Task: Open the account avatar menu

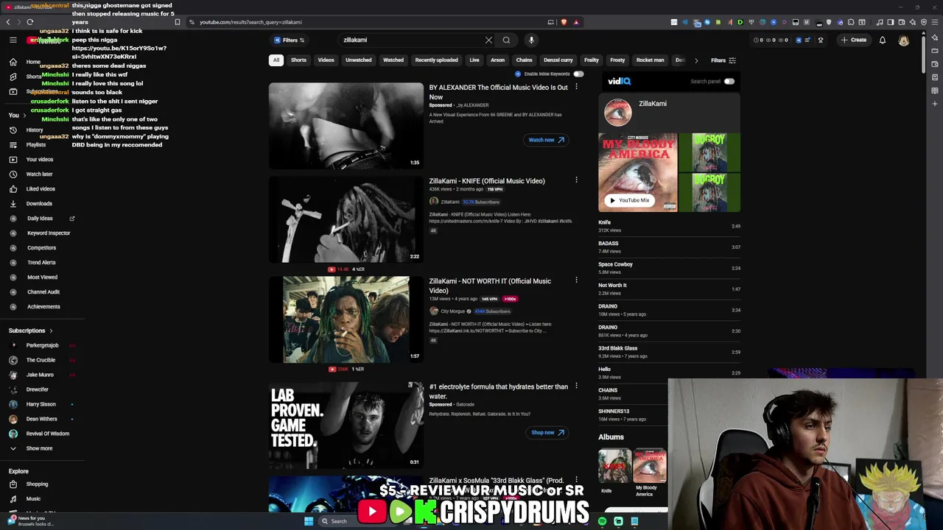Action: 904,40
